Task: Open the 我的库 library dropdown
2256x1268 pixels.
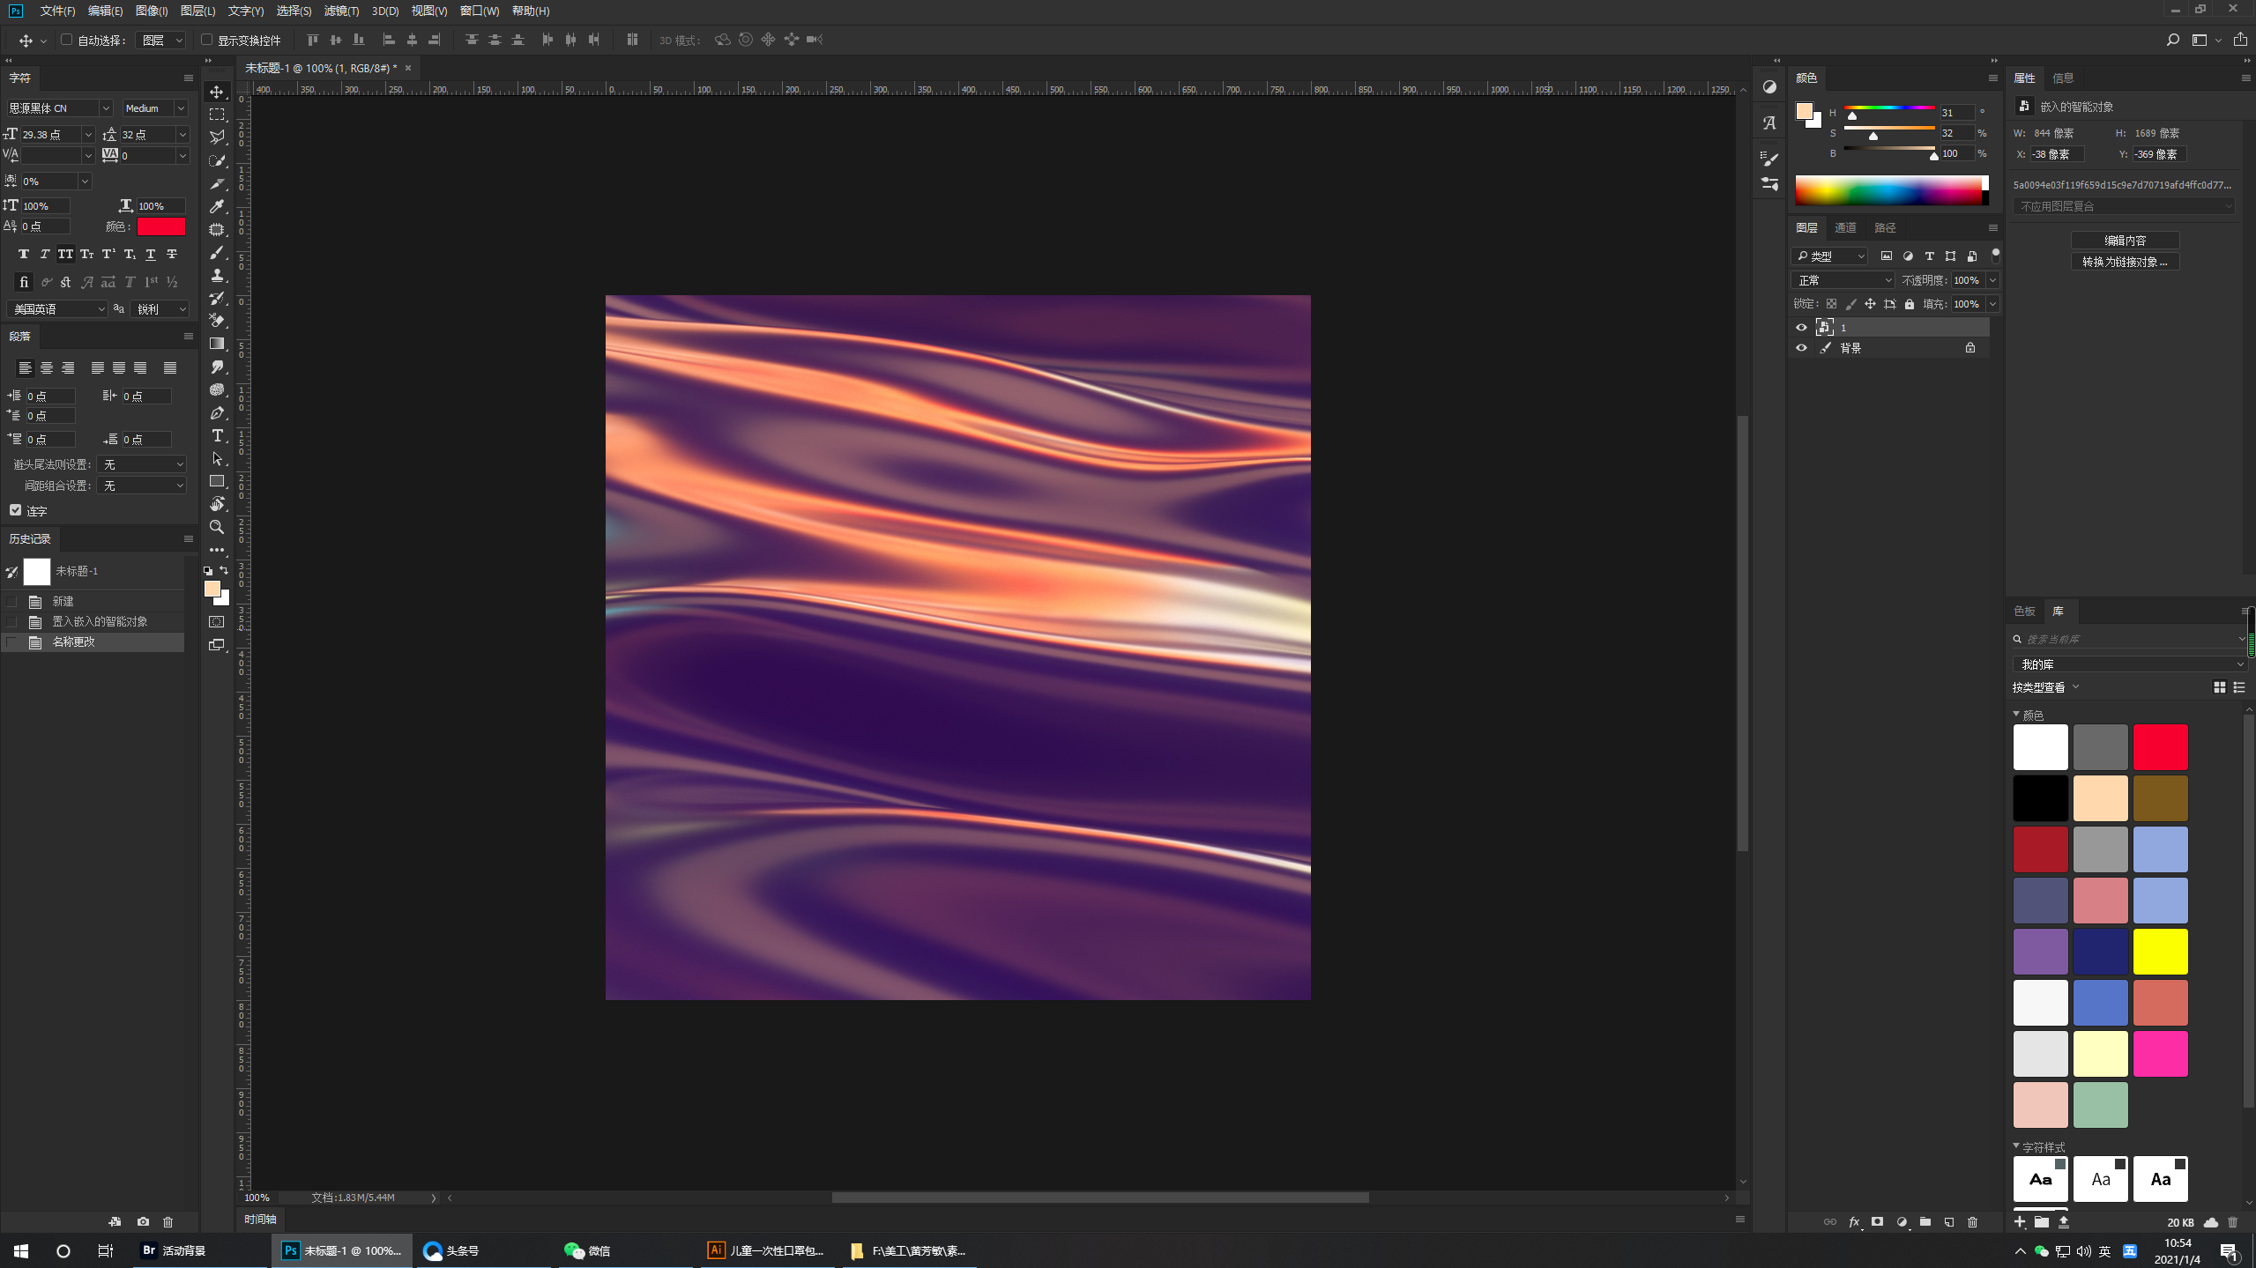Action: tap(2129, 664)
